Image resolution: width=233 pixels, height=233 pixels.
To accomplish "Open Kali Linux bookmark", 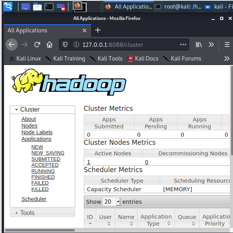I will pyautogui.click(x=25, y=59).
